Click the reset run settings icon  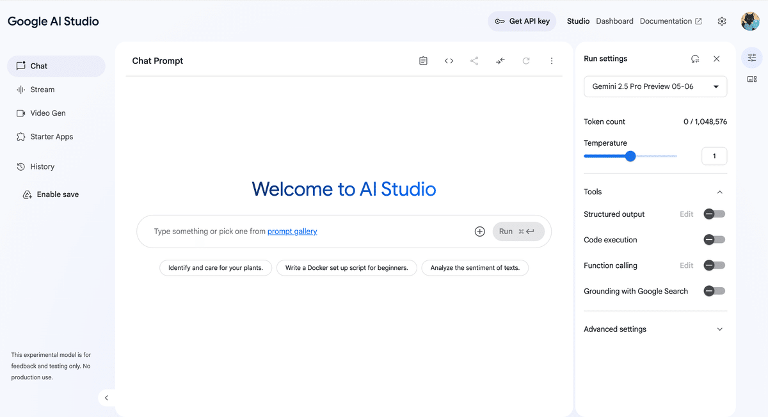click(x=695, y=59)
